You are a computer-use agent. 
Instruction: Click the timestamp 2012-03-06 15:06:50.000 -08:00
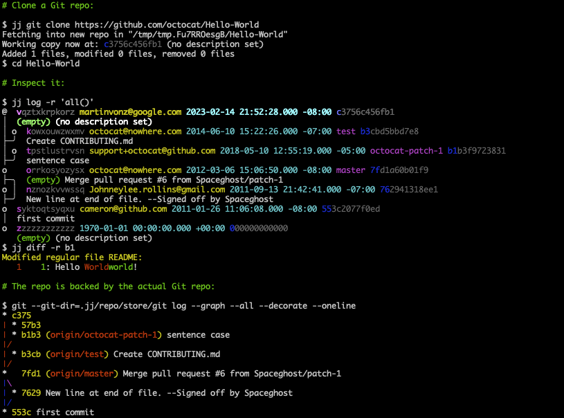click(259, 170)
